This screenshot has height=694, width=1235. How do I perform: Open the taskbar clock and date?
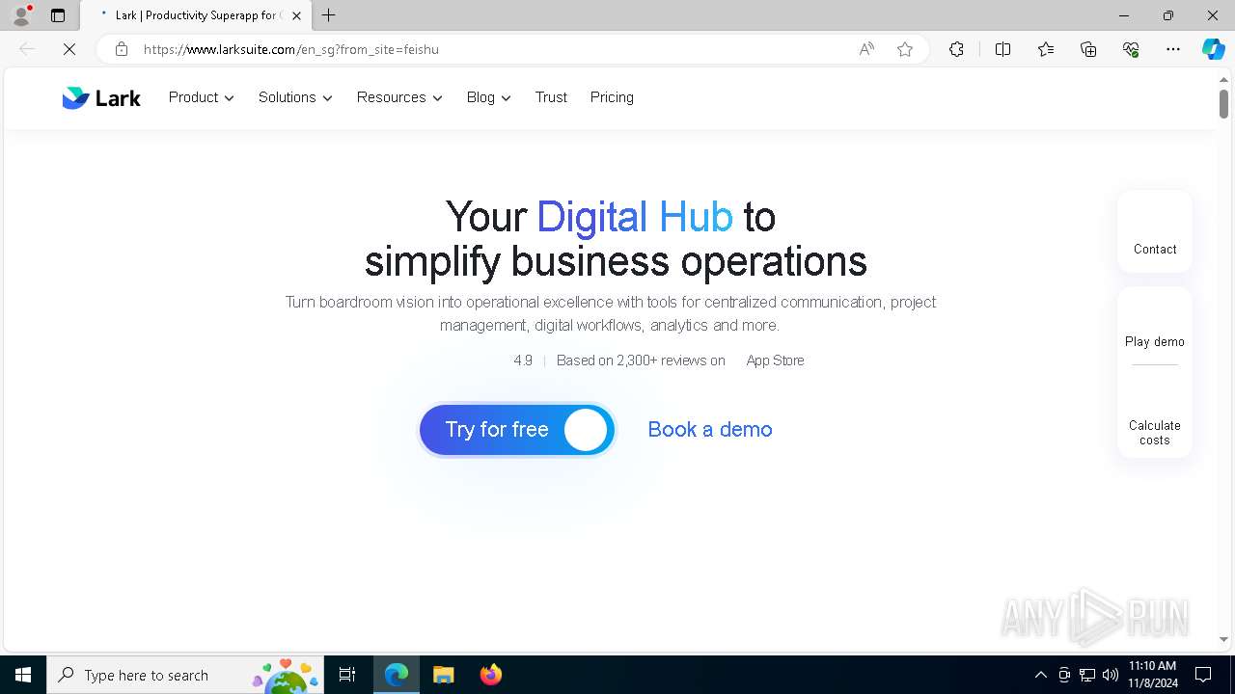pyautogui.click(x=1152, y=675)
